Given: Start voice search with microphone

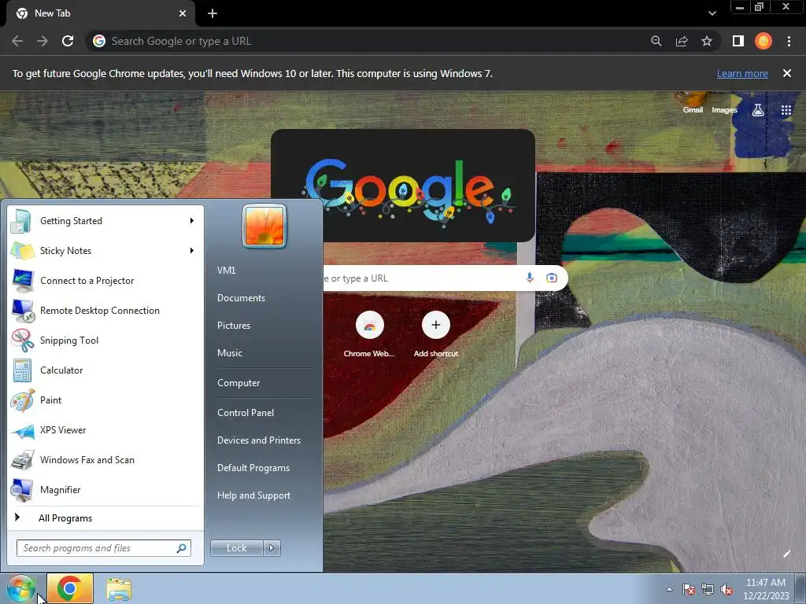Looking at the screenshot, I should (x=530, y=278).
